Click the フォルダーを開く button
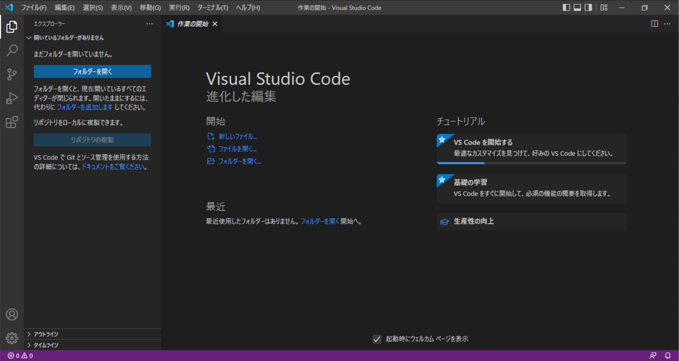Screen dimensions: 679x361 [x=92, y=71]
